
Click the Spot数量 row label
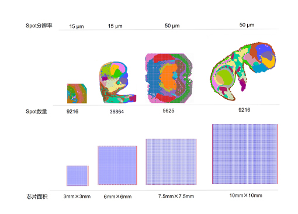[36, 112]
